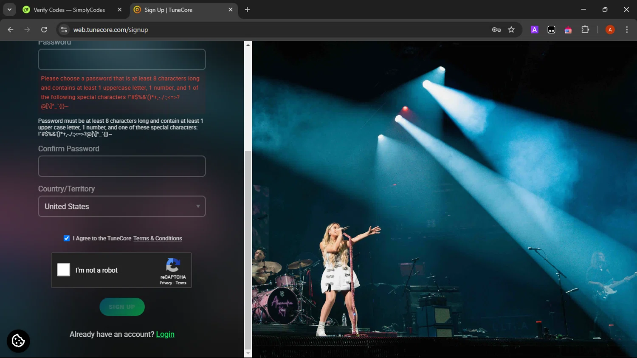Viewport: 637px width, 358px height.
Task: Open the black square extension icon
Action: (x=551, y=30)
